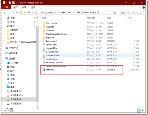Click the Back navigation arrow
The height and width of the screenshot is (115, 148).
tap(5, 13)
